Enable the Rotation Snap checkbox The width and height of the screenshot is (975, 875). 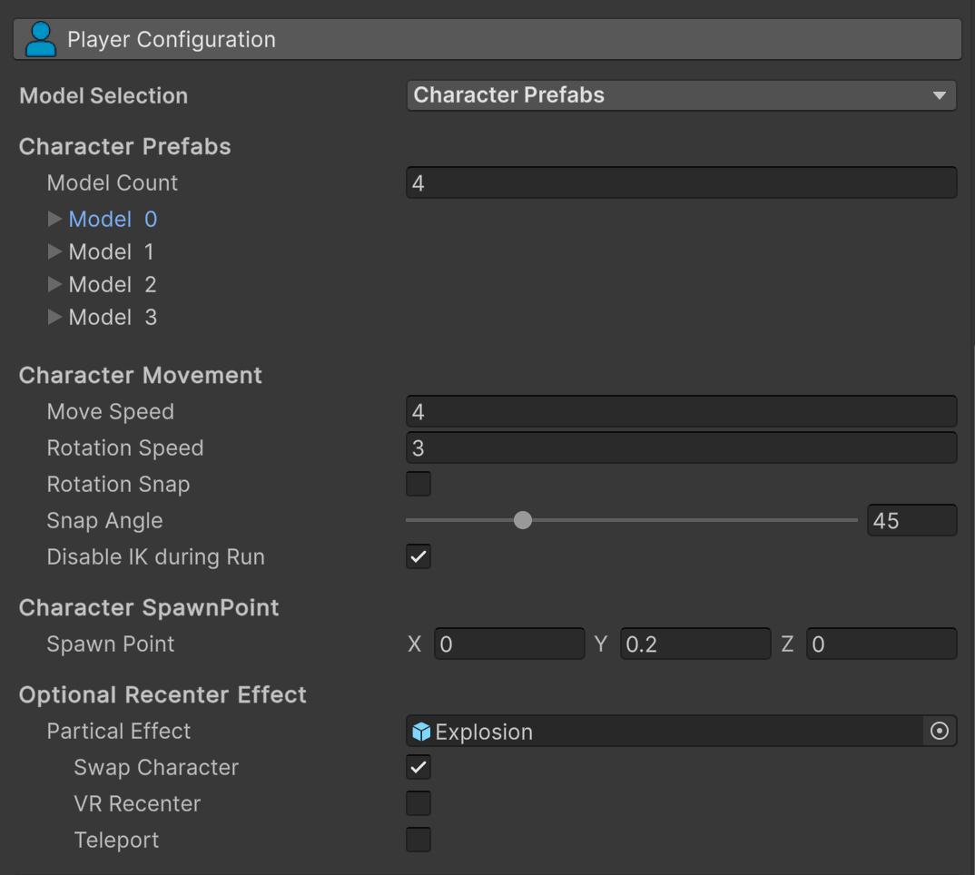point(419,484)
